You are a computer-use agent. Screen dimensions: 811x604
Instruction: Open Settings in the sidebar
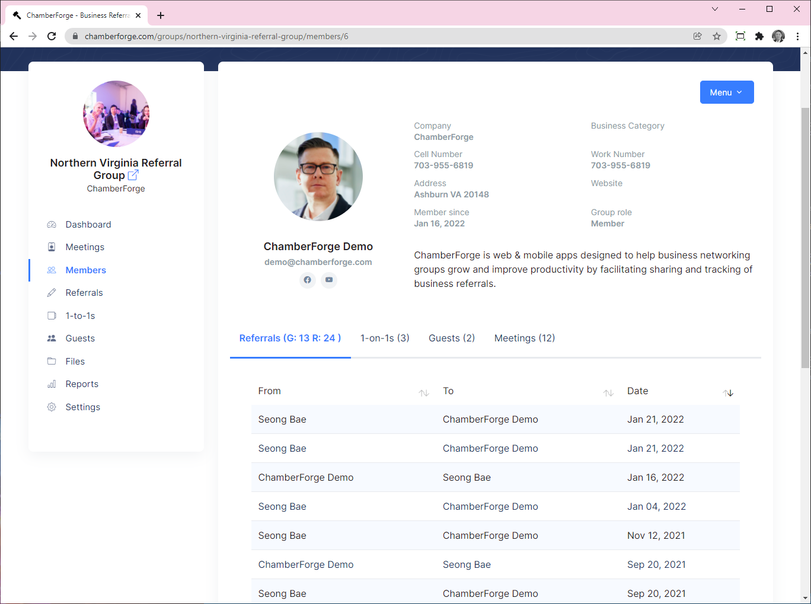[82, 407]
